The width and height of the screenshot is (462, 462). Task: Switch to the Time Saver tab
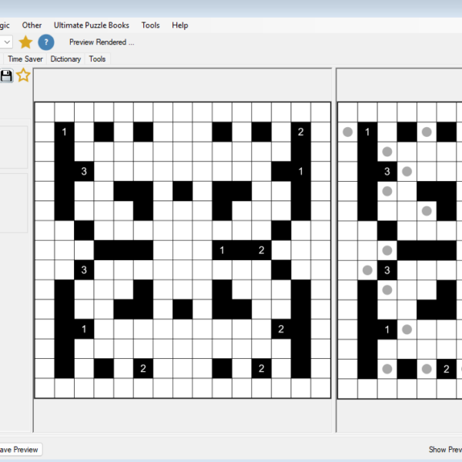tap(25, 59)
